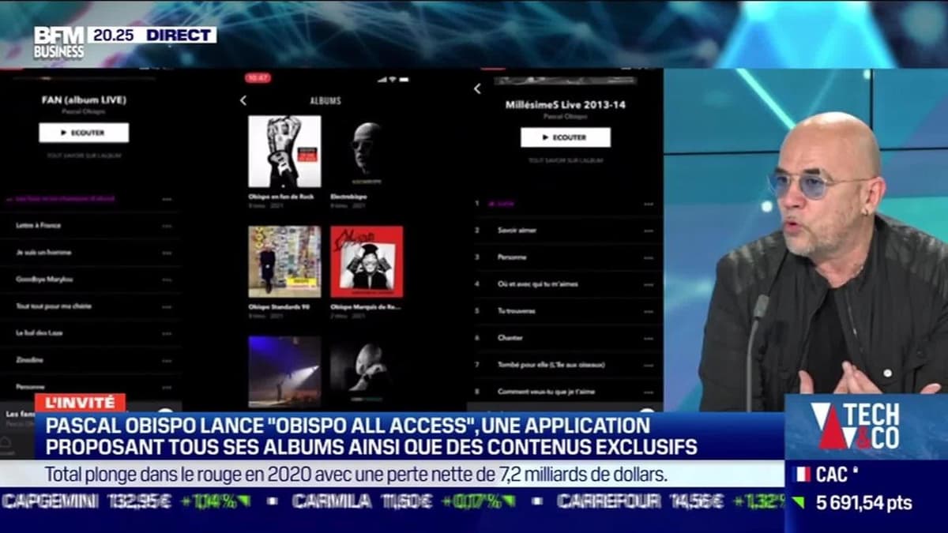This screenshot has height=533, width=948.
Task: Open more options for Le bal des Laze
Action: (167, 332)
